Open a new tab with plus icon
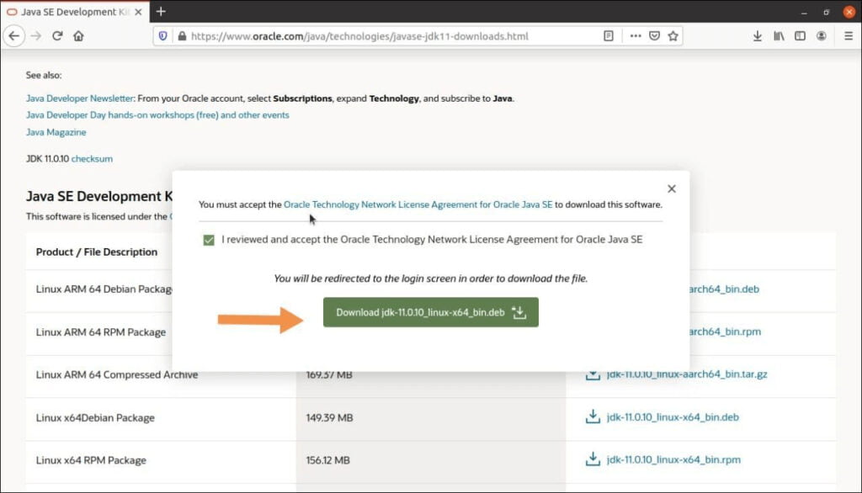Image resolution: width=862 pixels, height=493 pixels. 161,12
